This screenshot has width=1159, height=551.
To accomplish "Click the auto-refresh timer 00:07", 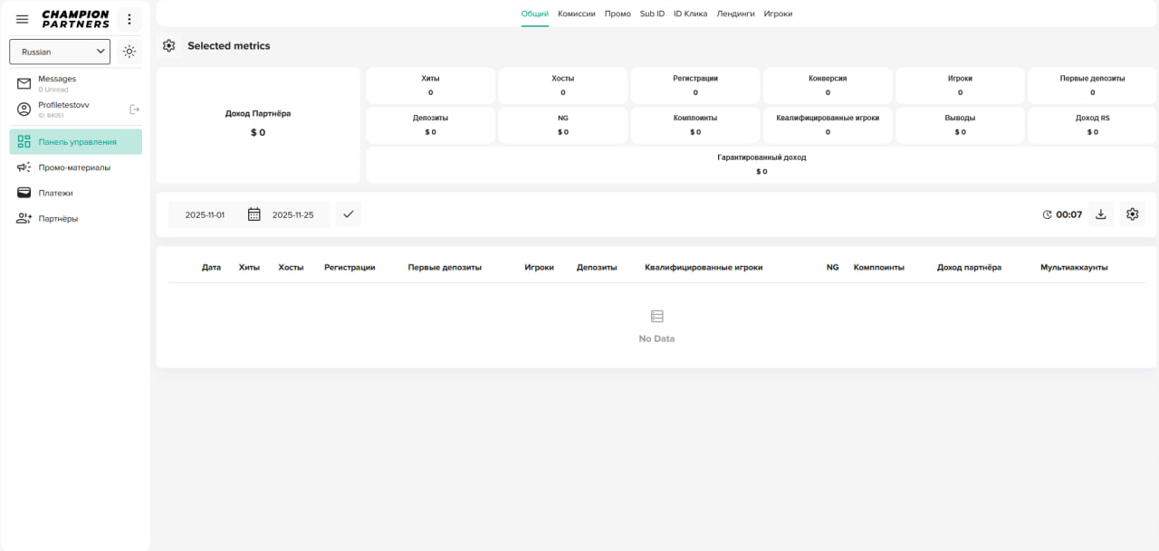I will [1062, 214].
